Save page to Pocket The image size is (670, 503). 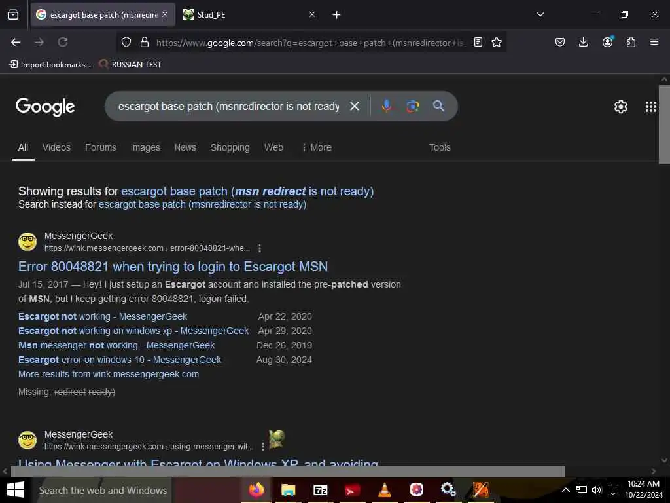pyautogui.click(x=560, y=42)
